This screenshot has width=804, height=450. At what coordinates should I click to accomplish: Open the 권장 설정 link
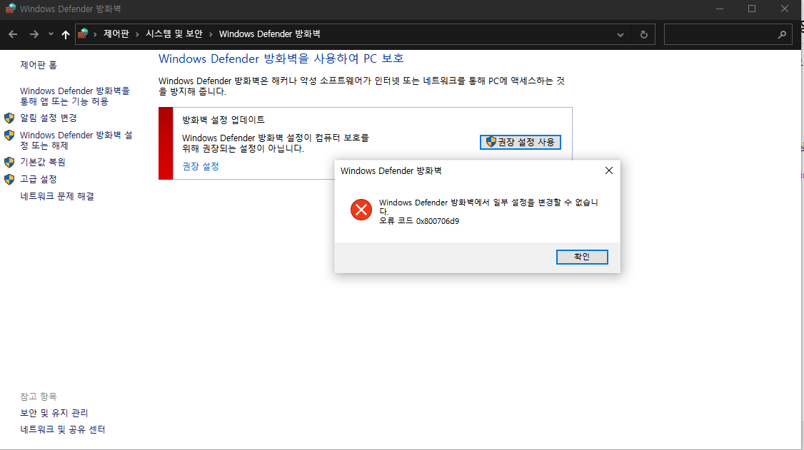201,166
